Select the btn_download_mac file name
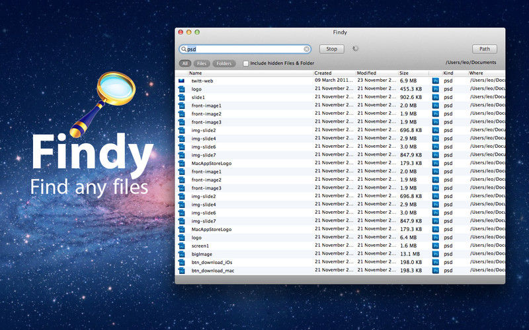The width and height of the screenshot is (529, 330). (x=213, y=271)
